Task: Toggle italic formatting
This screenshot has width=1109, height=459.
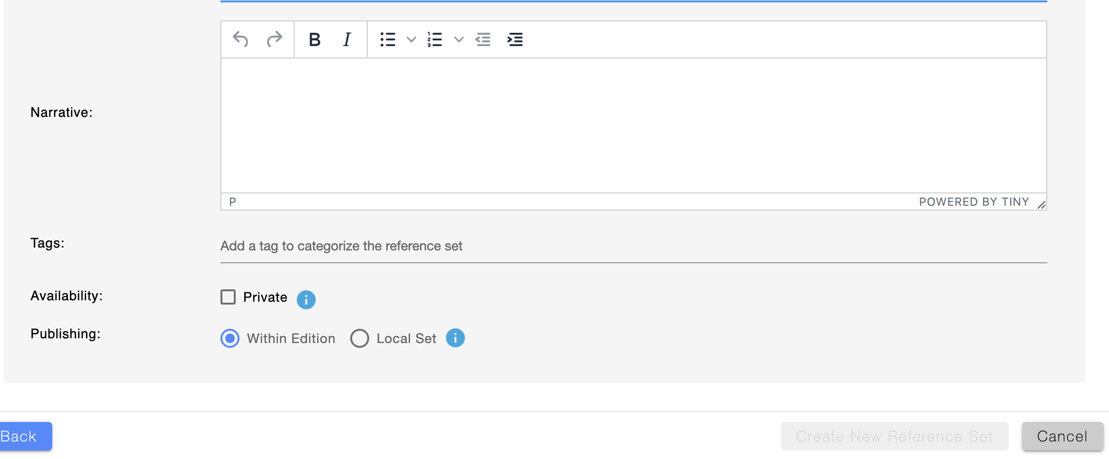Action: click(347, 39)
